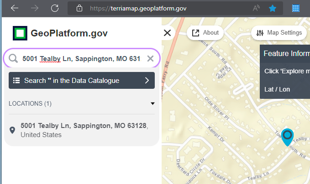
Task: Click the Olde Silver Pl street label
Action: (x=217, y=108)
